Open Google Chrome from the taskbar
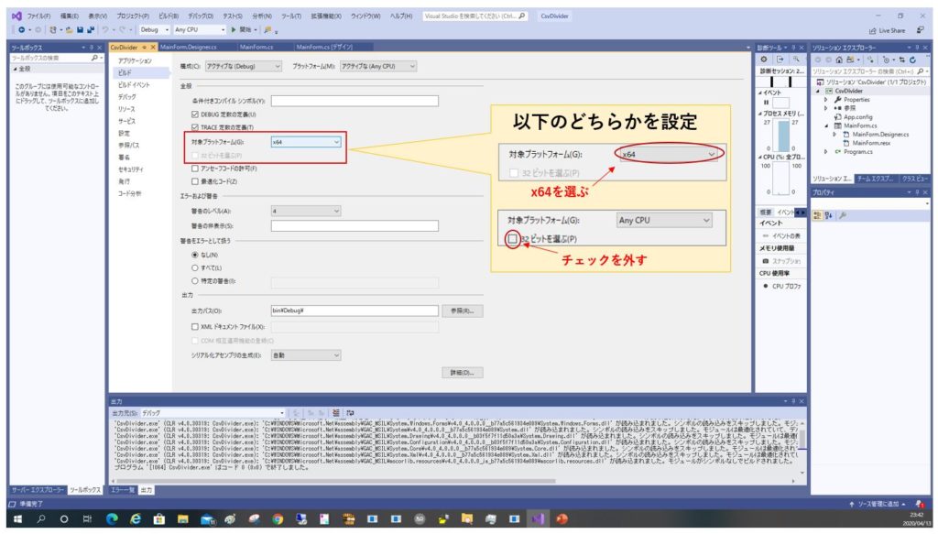 pyautogui.click(x=278, y=518)
